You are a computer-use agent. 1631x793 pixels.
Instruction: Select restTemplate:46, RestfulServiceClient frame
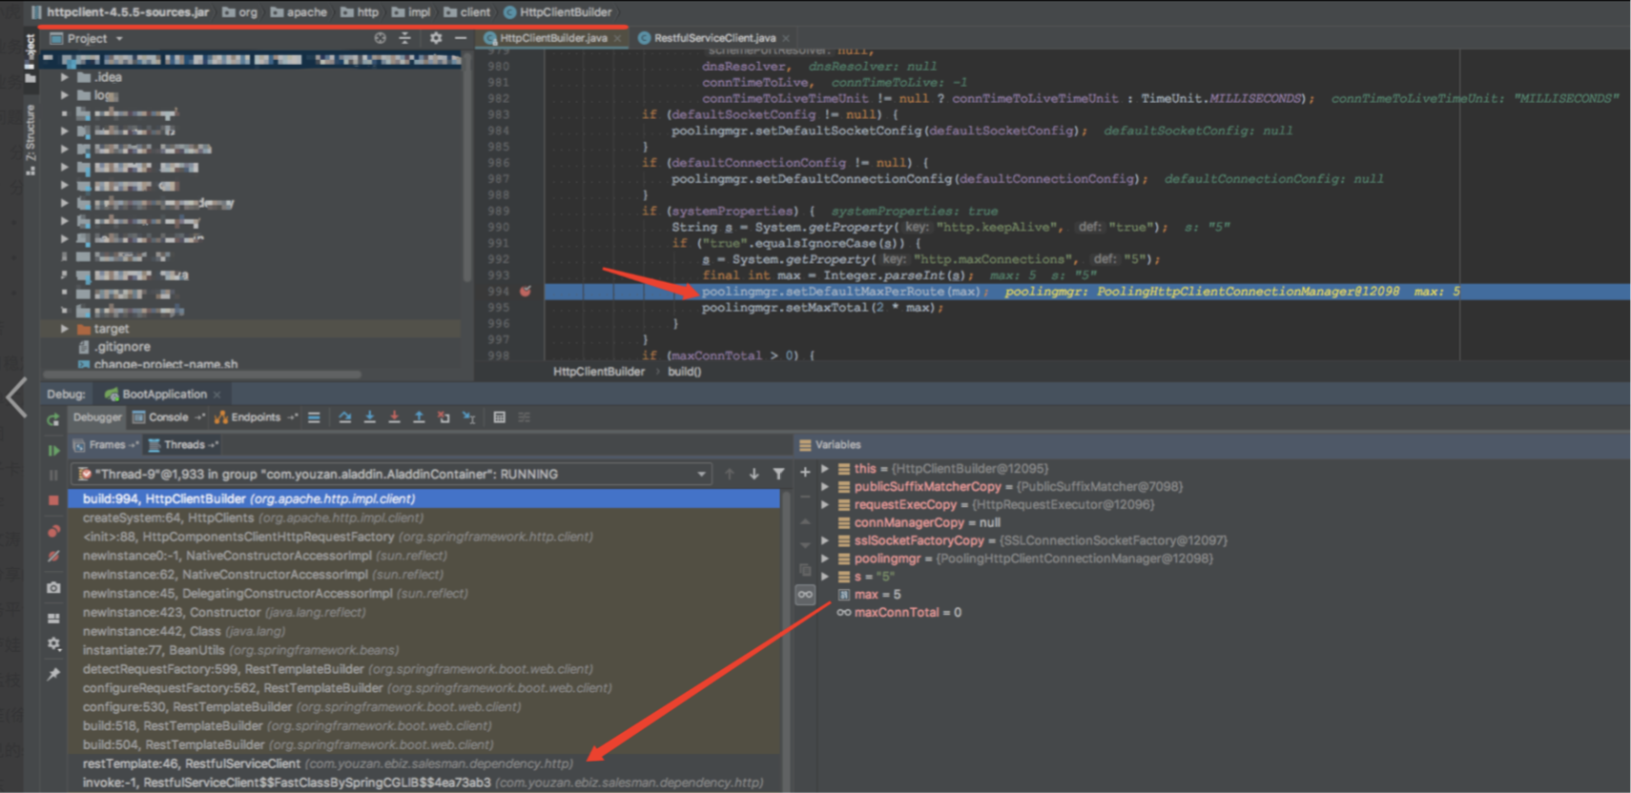(424, 763)
